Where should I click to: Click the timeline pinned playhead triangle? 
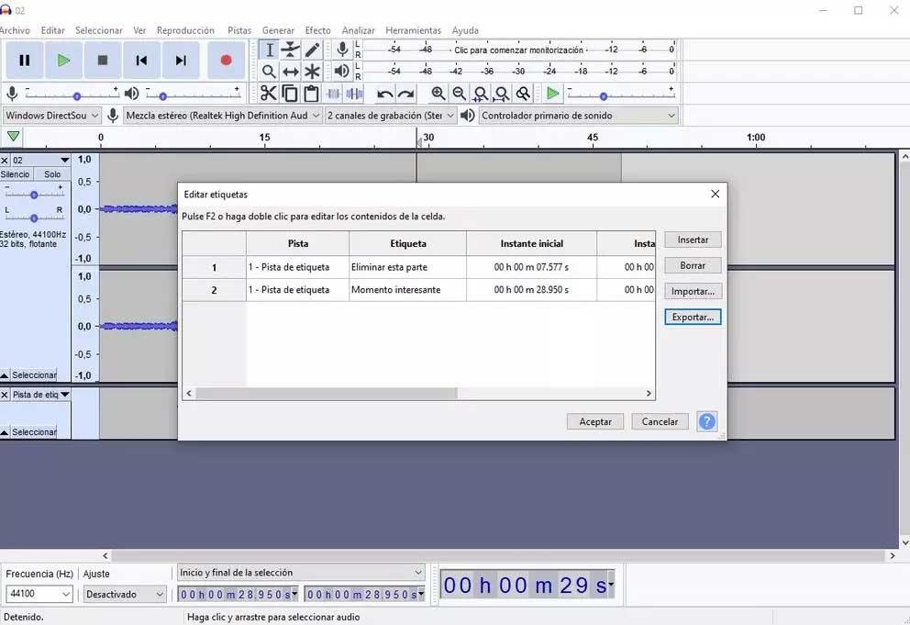(x=14, y=137)
